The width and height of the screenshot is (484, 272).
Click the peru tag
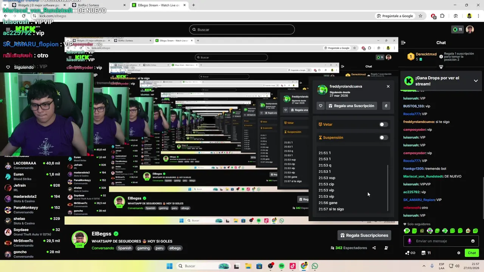click(160, 248)
